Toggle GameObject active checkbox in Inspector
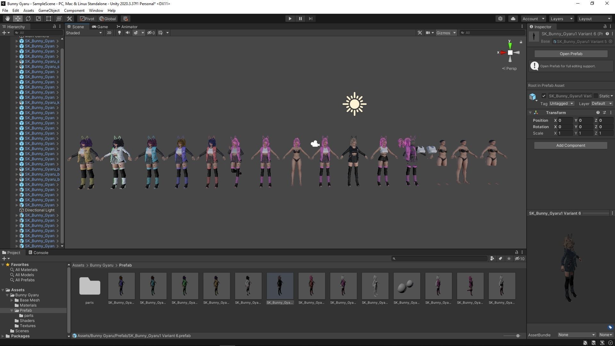The height and width of the screenshot is (346, 615). pyautogui.click(x=544, y=96)
